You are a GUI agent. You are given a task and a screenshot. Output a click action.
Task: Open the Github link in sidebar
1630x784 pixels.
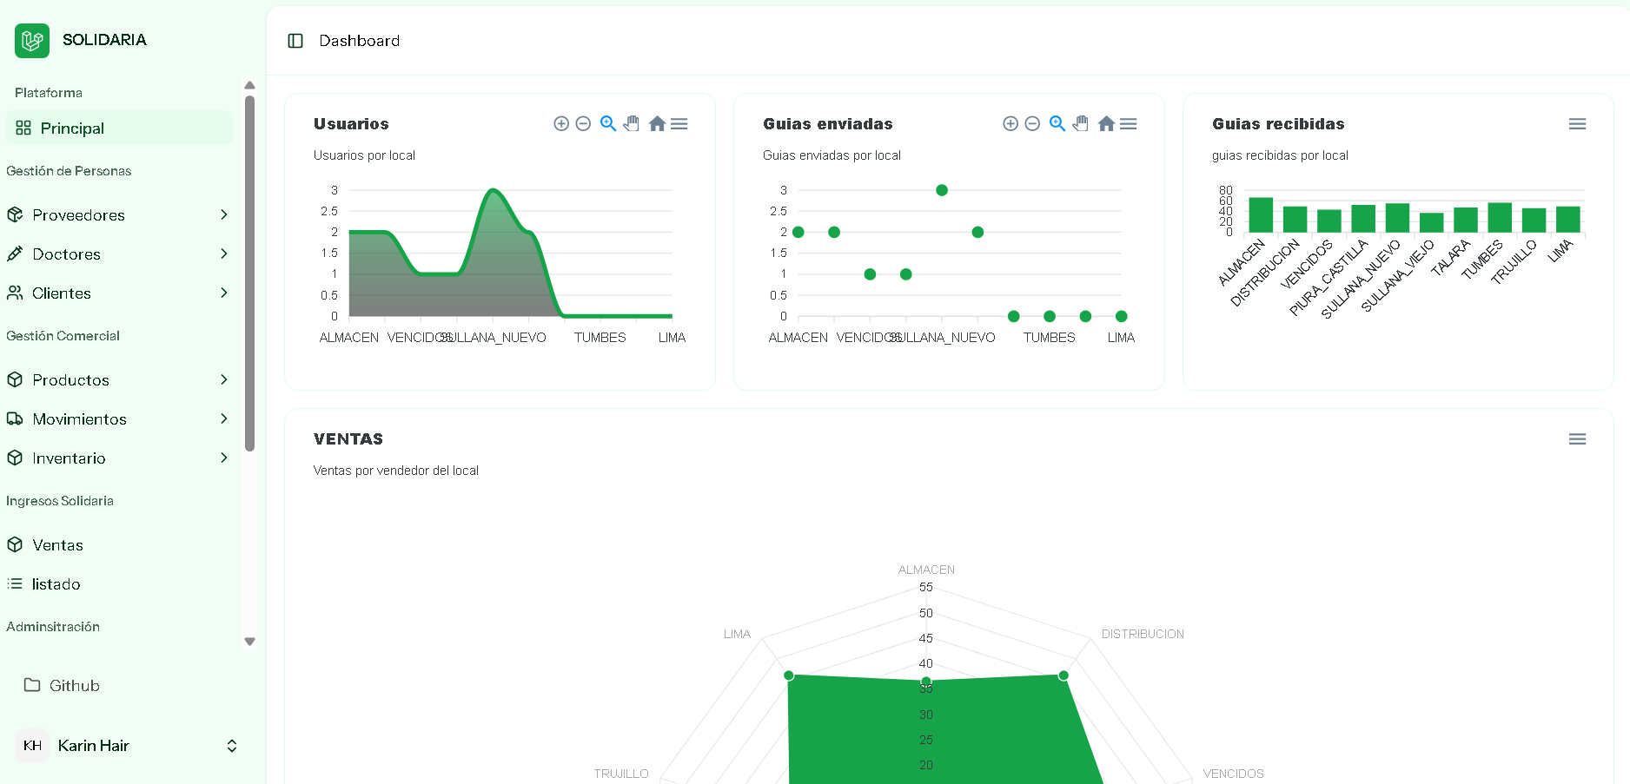[x=74, y=686]
